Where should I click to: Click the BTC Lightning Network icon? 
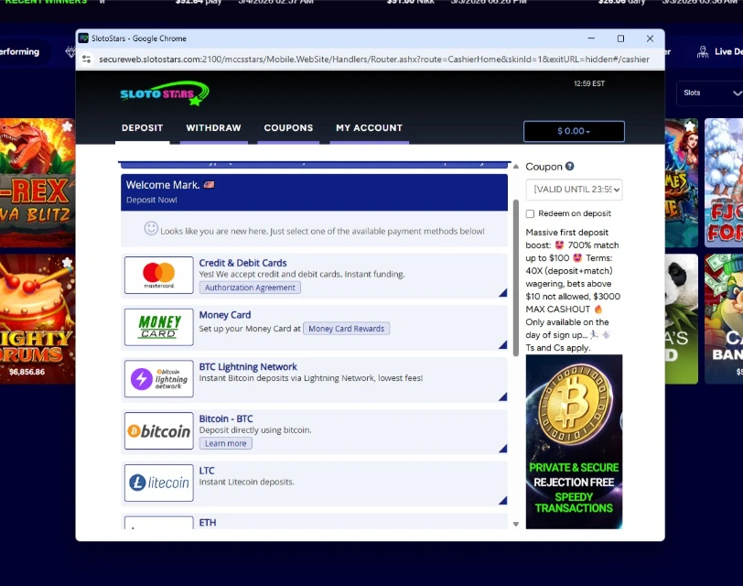[x=157, y=378]
